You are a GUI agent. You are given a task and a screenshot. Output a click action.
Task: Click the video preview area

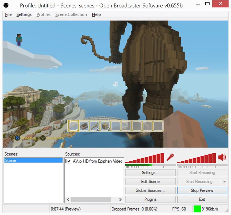115,84
